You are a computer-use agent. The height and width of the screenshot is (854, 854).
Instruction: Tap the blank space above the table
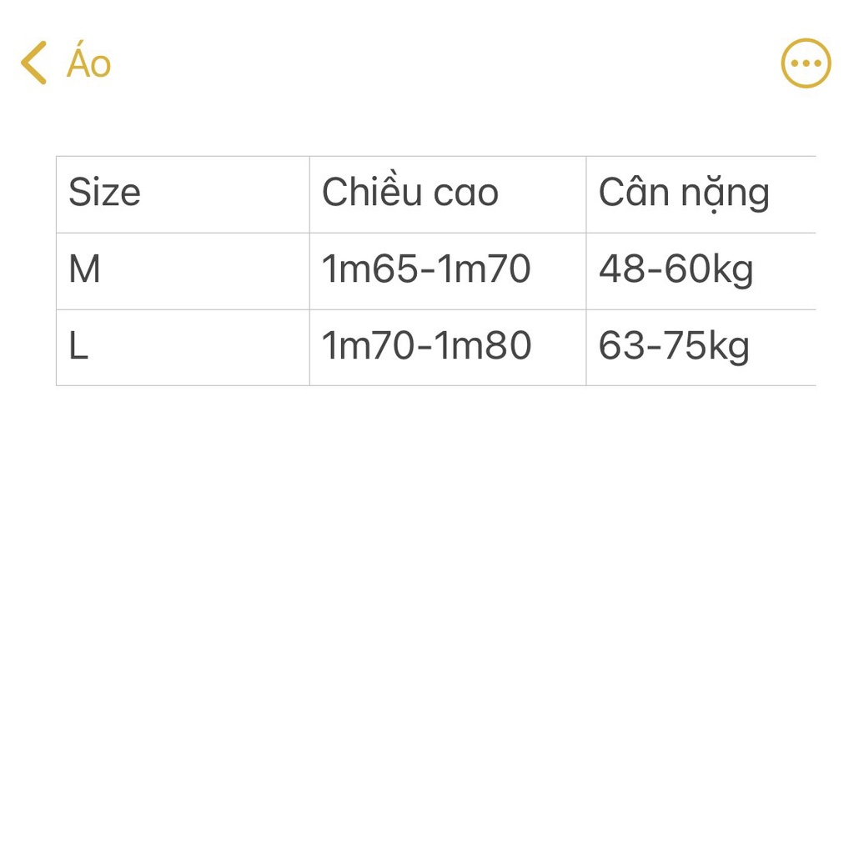(427, 125)
